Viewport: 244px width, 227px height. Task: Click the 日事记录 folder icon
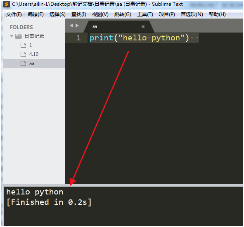point(19,37)
